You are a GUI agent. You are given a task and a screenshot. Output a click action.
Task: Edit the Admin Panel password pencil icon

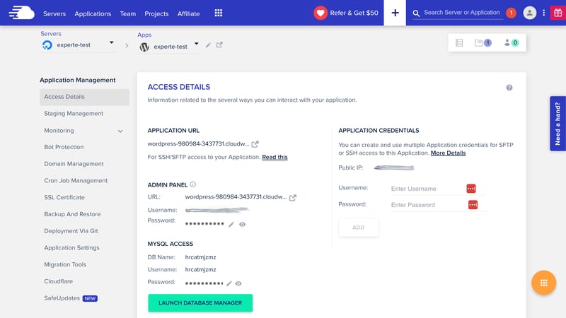(231, 224)
